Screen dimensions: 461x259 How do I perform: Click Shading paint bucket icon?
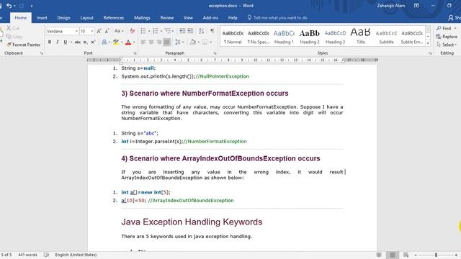click(x=193, y=42)
